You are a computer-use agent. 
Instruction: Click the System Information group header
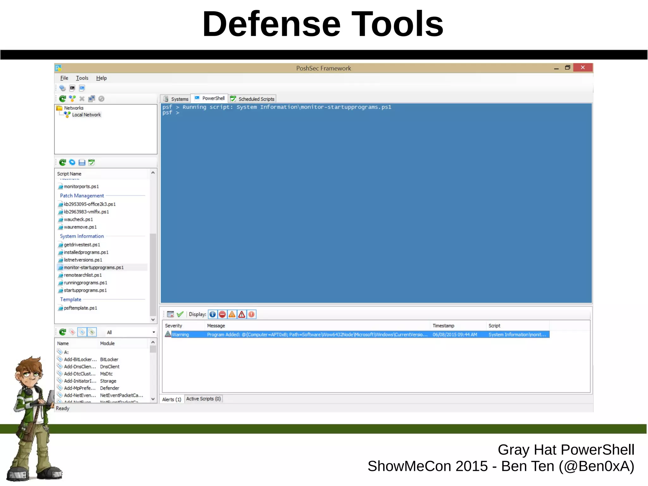tap(82, 236)
